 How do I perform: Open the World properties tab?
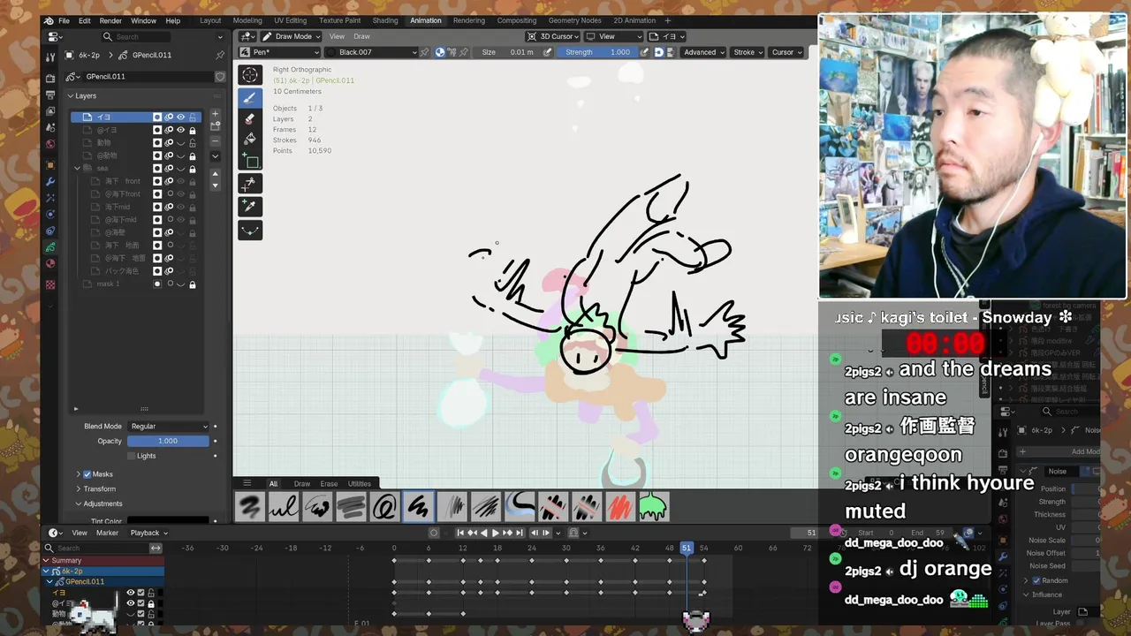[50, 144]
